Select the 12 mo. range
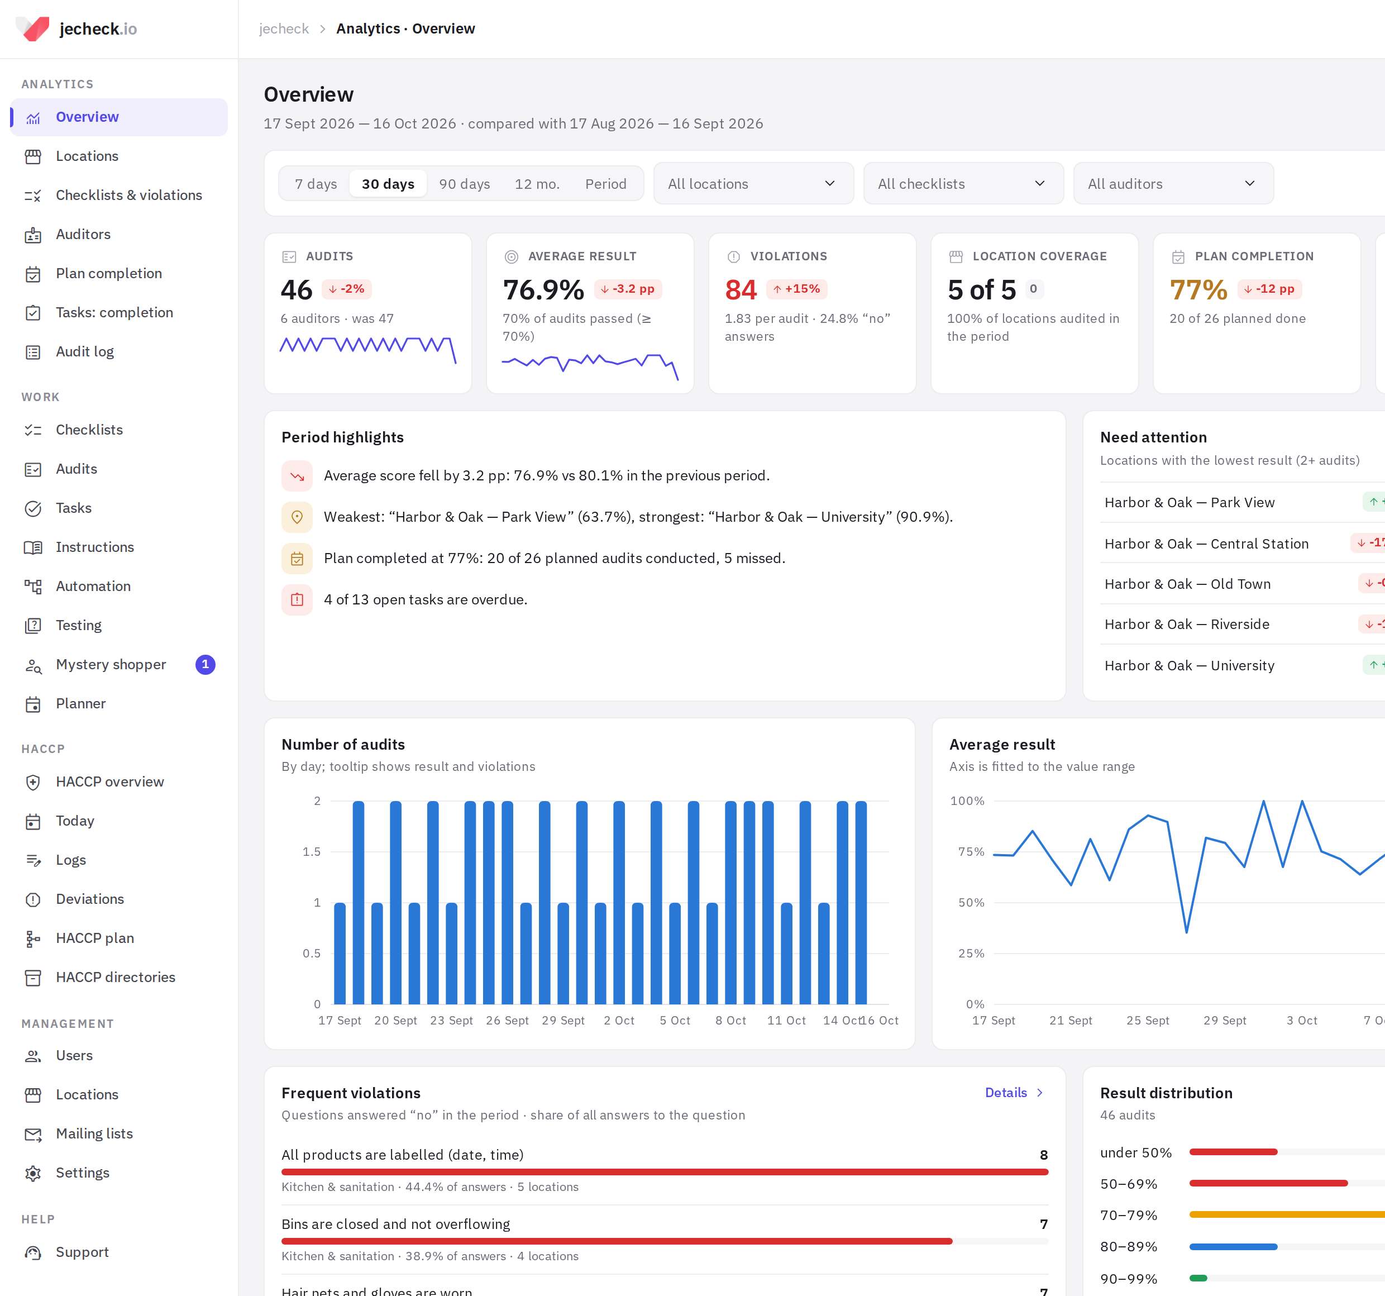Screen dimensions: 1385x1296 click(x=537, y=184)
